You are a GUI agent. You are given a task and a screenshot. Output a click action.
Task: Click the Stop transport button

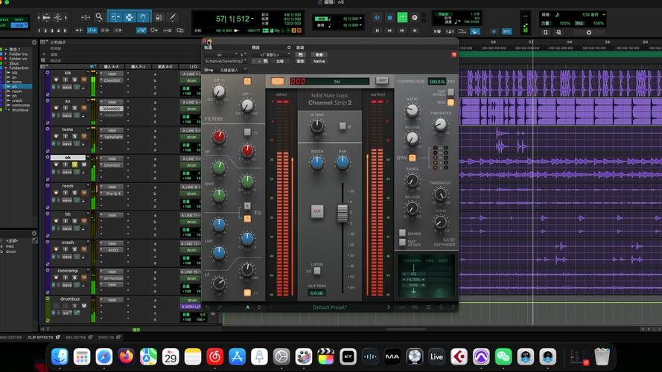pyautogui.click(x=389, y=18)
